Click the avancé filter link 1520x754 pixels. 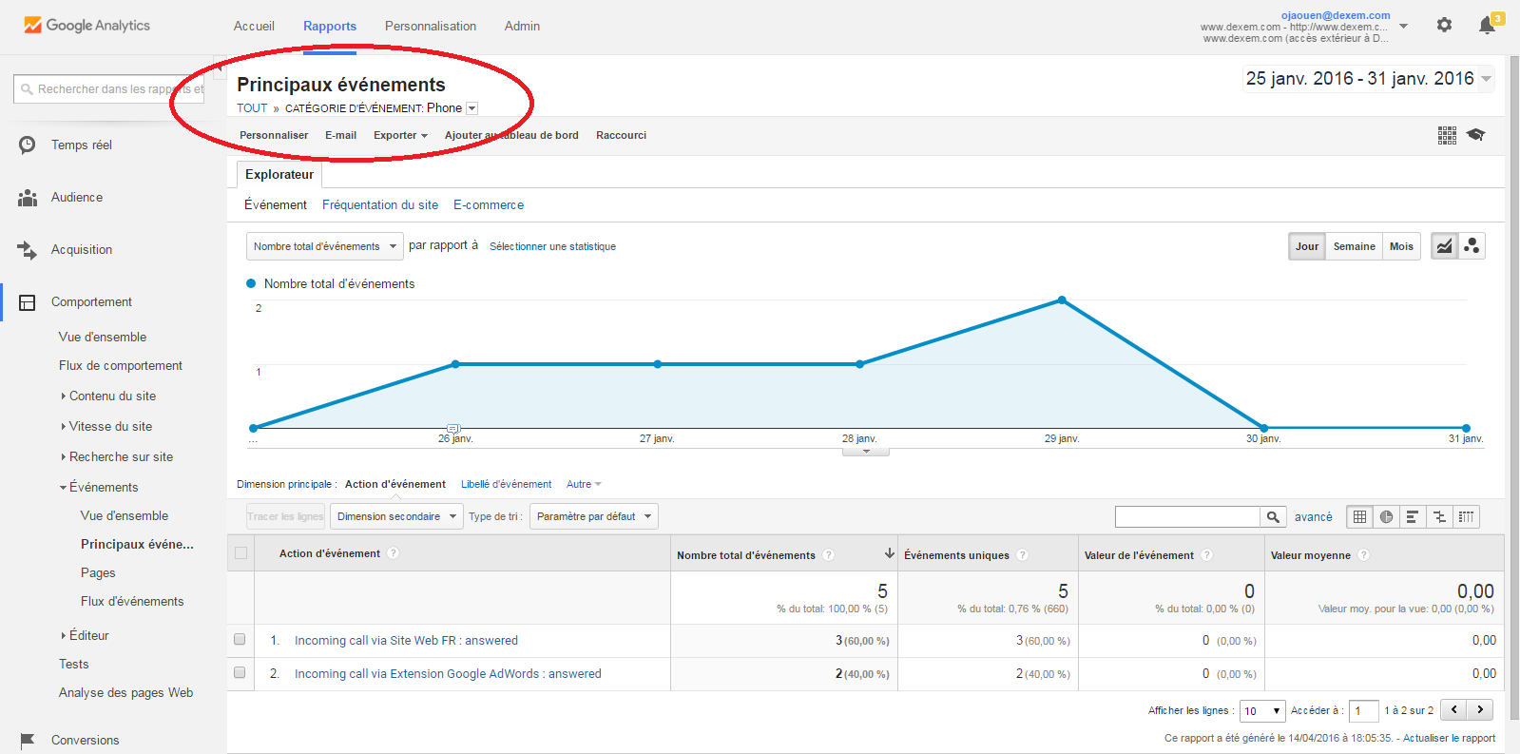tap(1313, 516)
